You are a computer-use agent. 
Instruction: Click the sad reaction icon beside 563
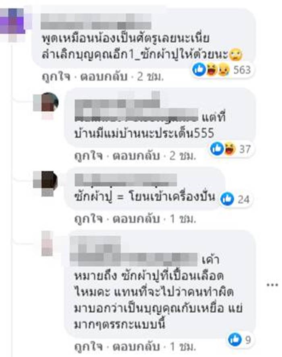pyautogui.click(x=224, y=70)
